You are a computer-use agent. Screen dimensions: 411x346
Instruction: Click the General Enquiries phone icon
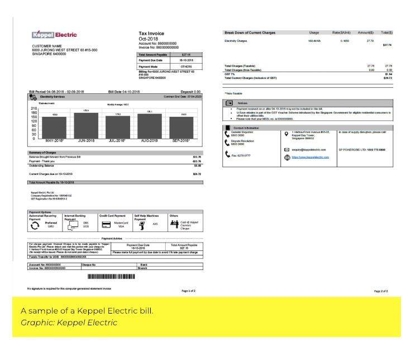point(227,134)
